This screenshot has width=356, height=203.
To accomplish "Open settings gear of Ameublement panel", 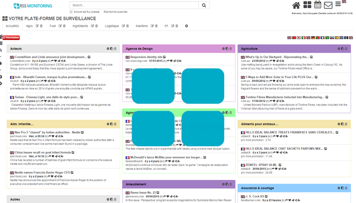I will click(x=223, y=184).
